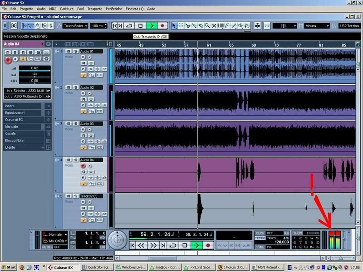This screenshot has height=272, width=363.
Task: Click the Lane Display icon on Audio 03
Action: [x=100, y=148]
